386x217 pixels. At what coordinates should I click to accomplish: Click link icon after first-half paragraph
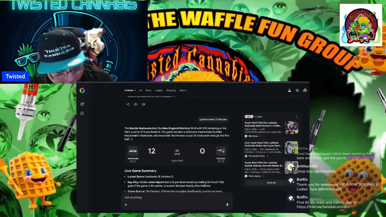[x=131, y=139]
